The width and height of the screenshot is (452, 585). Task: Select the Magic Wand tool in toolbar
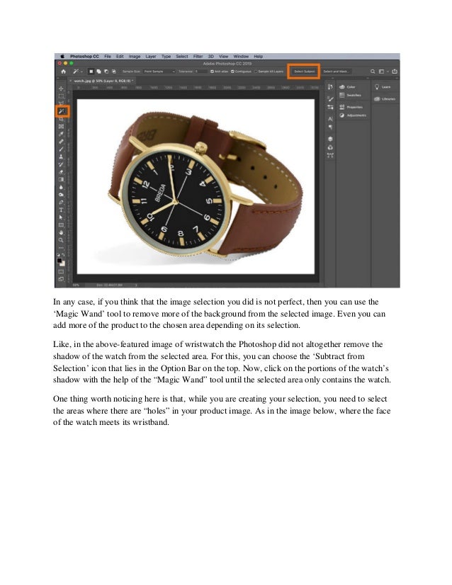click(62, 111)
